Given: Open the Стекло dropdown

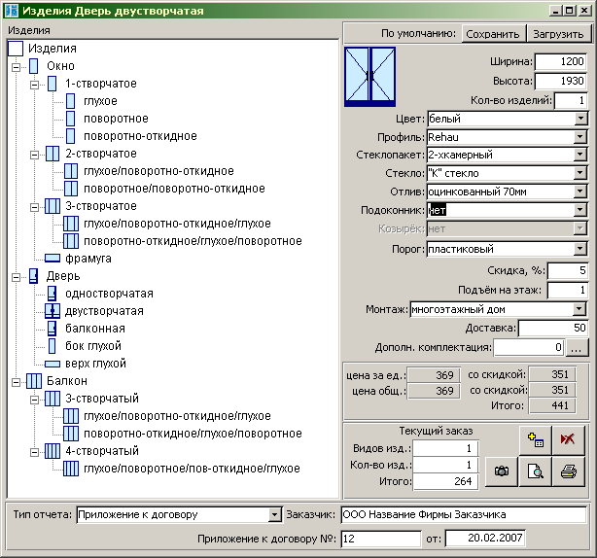Looking at the screenshot, I should [580, 173].
